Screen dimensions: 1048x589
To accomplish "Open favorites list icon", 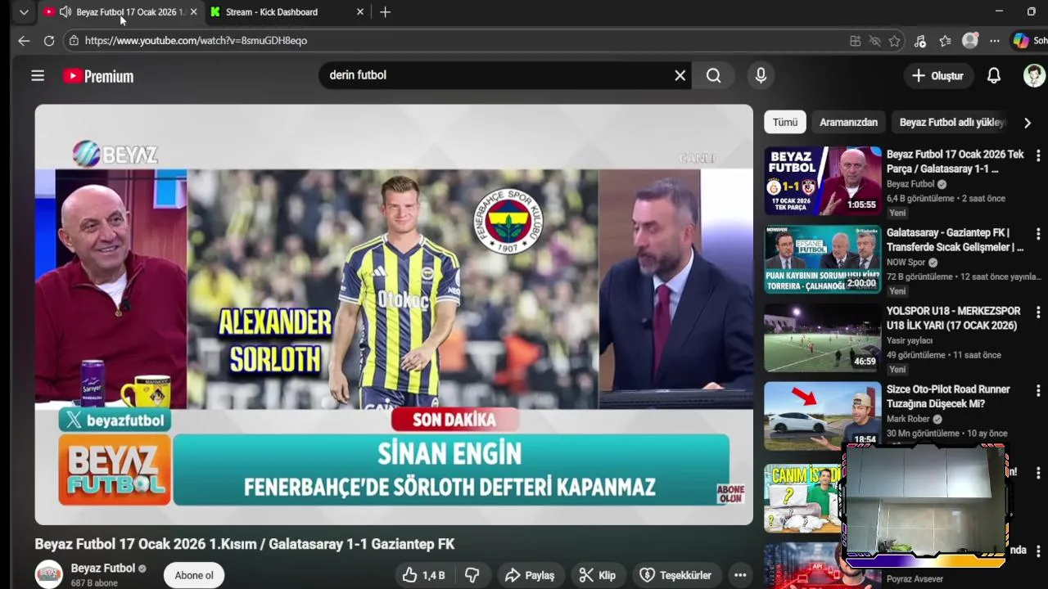I will pos(946,41).
